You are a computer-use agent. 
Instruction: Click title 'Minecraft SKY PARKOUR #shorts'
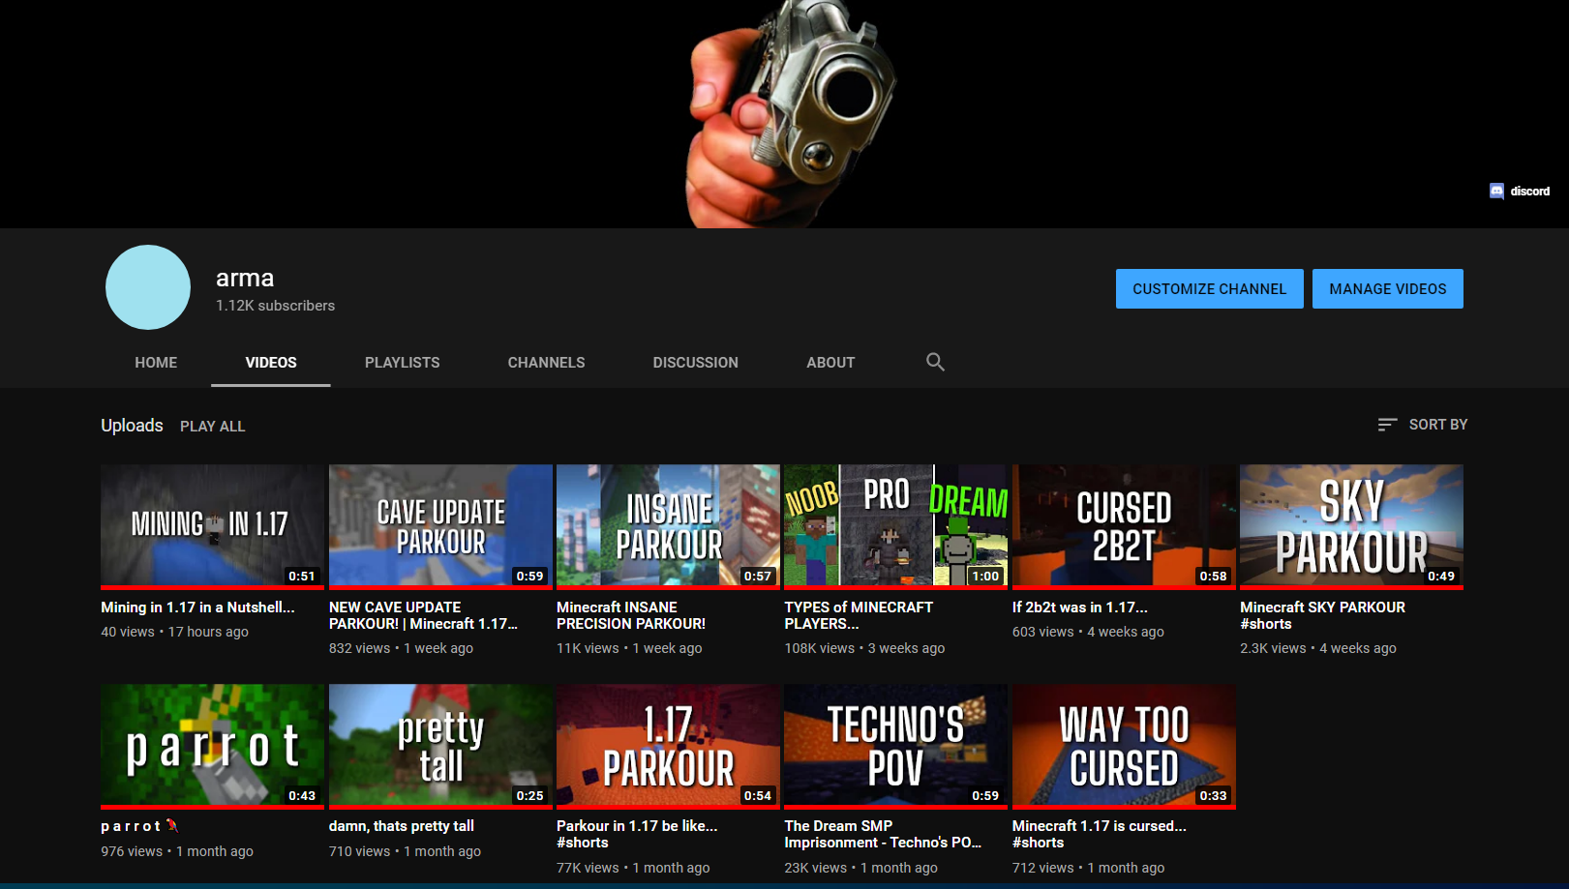[x=1322, y=615]
